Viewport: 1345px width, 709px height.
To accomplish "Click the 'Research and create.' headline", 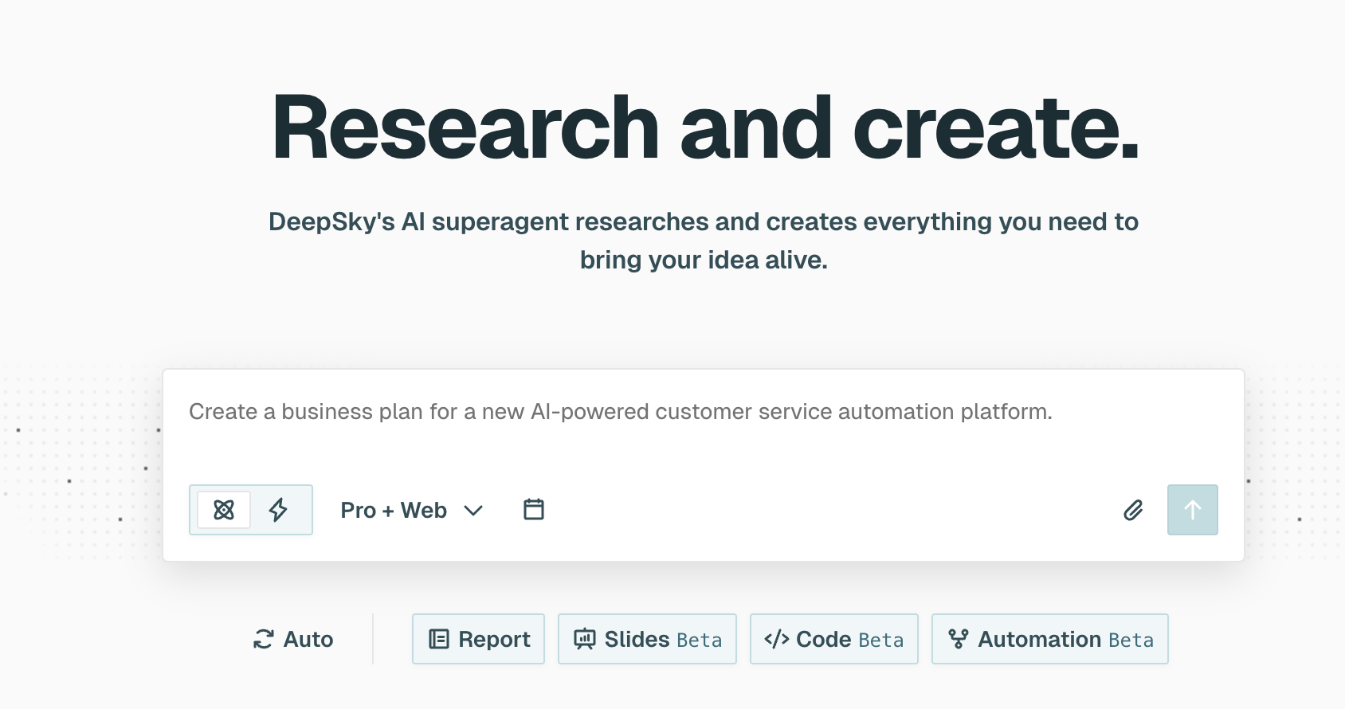I will (705, 127).
